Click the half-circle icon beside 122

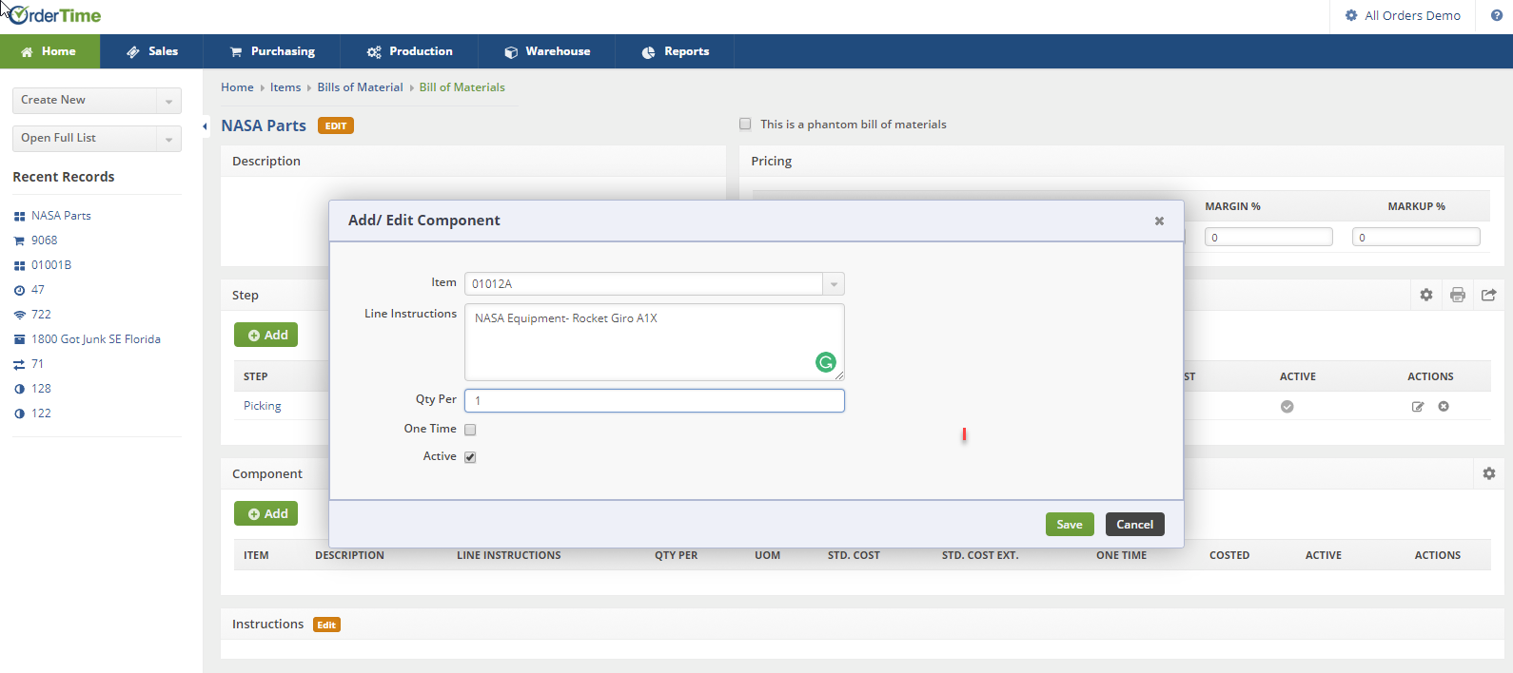[x=19, y=414]
